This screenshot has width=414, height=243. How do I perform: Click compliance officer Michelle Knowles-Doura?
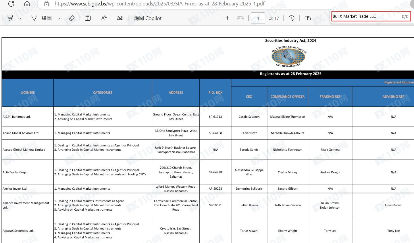[x=288, y=133]
